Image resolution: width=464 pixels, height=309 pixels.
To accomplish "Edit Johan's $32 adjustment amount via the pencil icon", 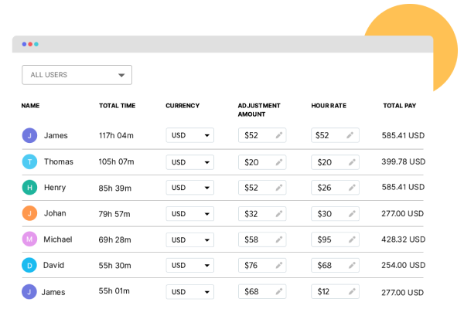I will [x=278, y=213].
